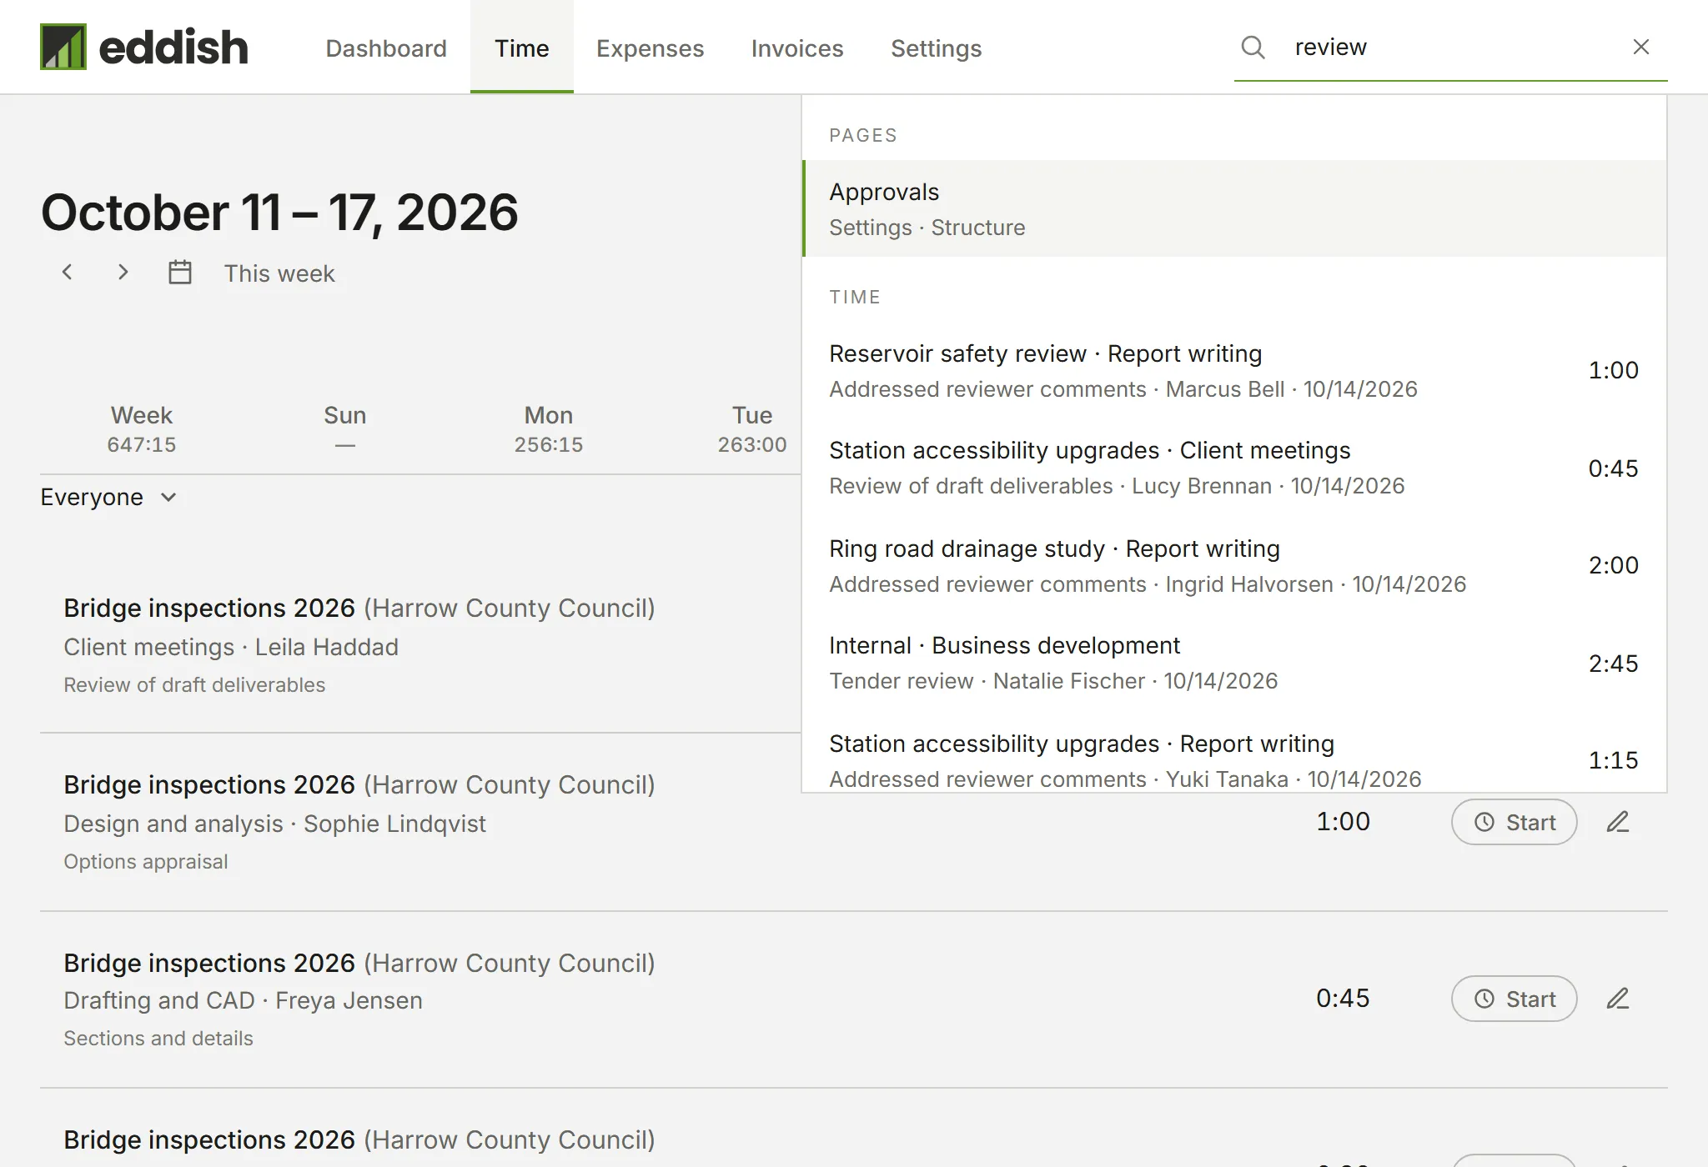Click the search field containing 'review'
1708x1167 pixels.
tap(1451, 47)
